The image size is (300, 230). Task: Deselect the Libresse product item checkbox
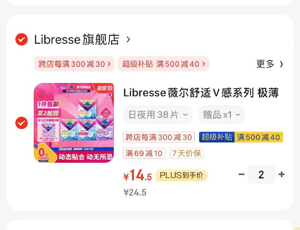pyautogui.click(x=21, y=123)
